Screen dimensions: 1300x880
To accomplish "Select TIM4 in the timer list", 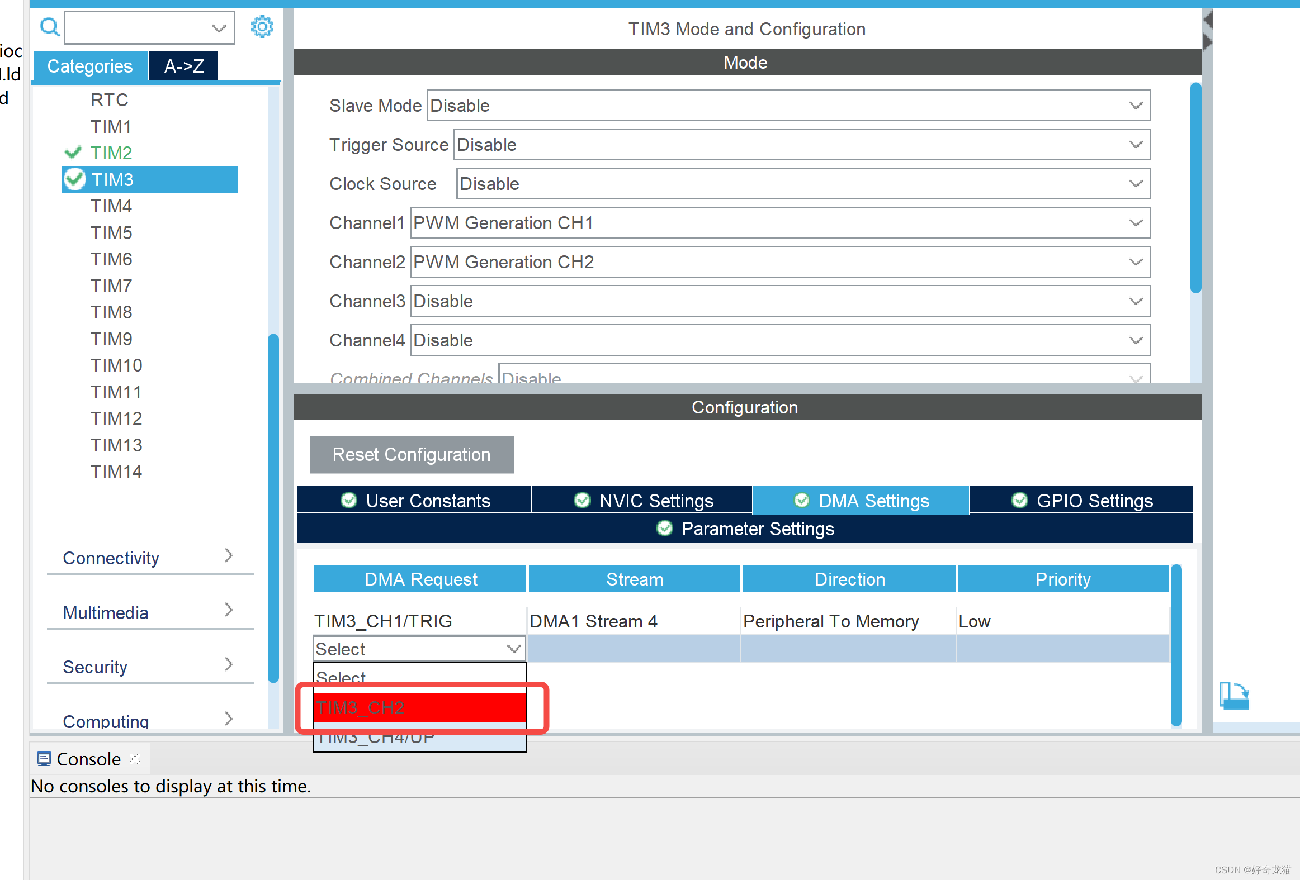I will click(111, 206).
